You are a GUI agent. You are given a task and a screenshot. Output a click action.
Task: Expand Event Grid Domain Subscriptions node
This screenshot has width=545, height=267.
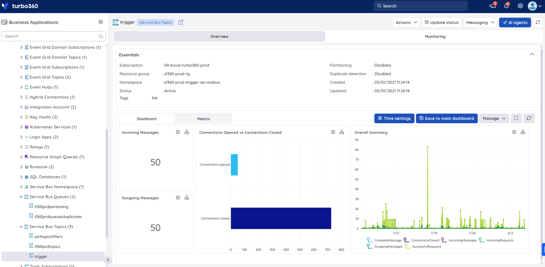21,47
